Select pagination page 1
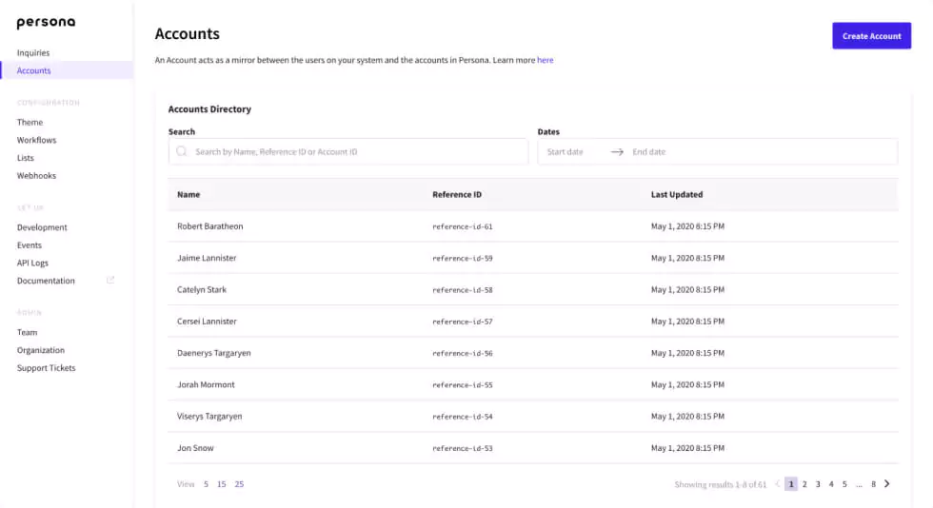 (x=791, y=484)
